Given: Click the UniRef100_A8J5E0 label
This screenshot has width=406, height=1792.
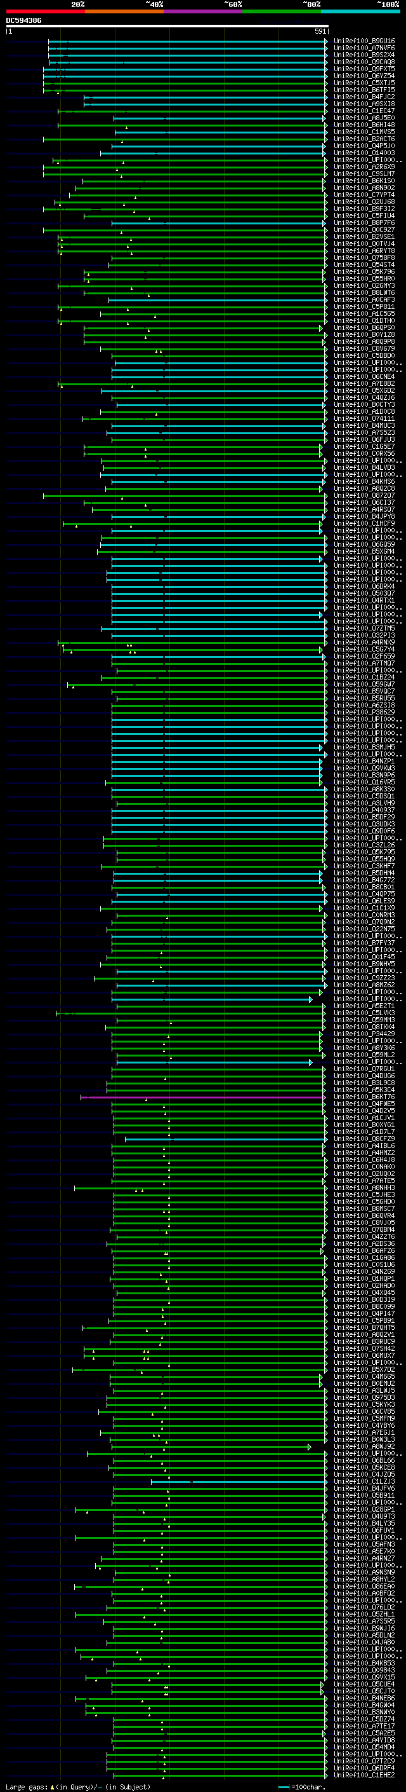Looking at the screenshot, I should click(x=363, y=118).
